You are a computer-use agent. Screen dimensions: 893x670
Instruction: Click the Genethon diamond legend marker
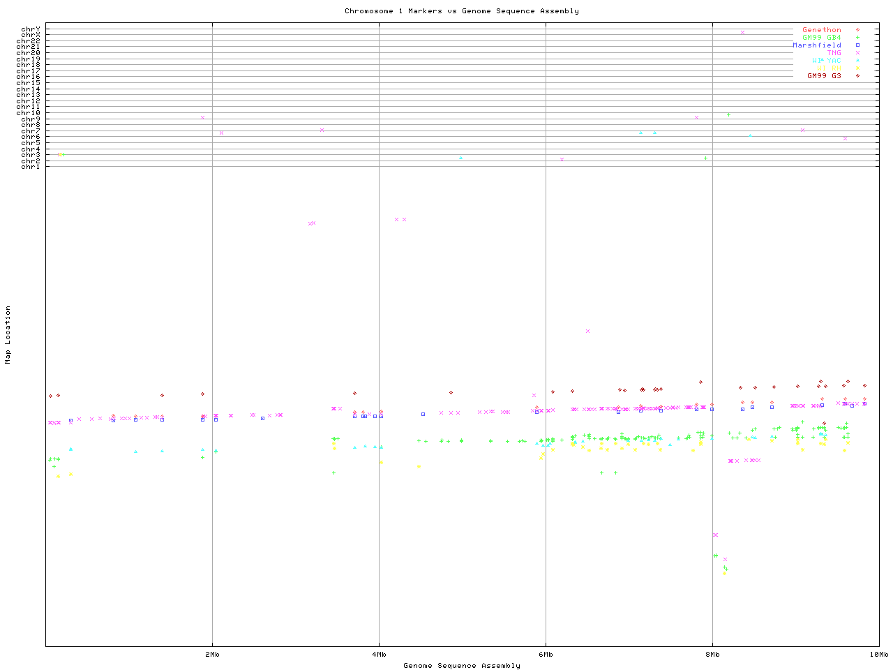857,30
